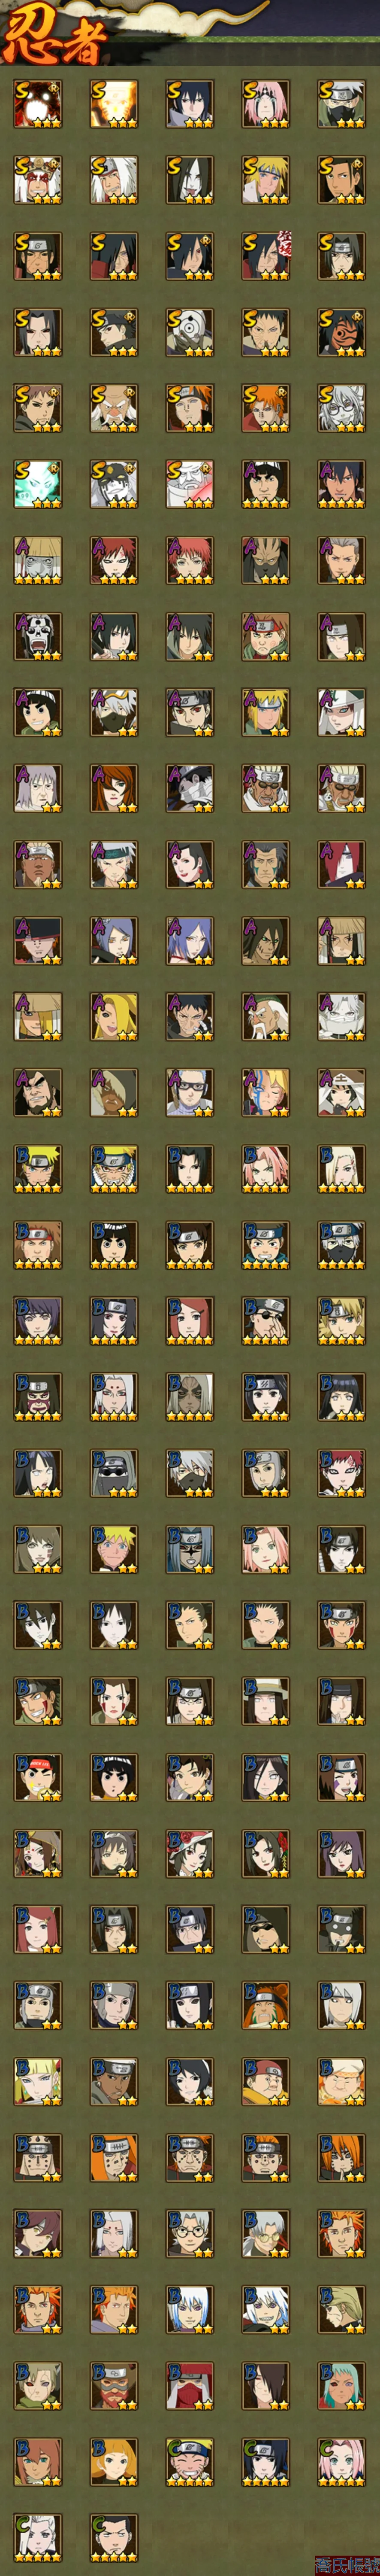
Task: Choose the S-rank pink-haired Sakura icon
Action: 266,104
